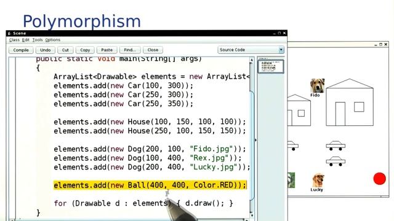The height and width of the screenshot is (221, 394).
Task: Click the House(100, 150, 100, 100) line
Action: (x=150, y=122)
